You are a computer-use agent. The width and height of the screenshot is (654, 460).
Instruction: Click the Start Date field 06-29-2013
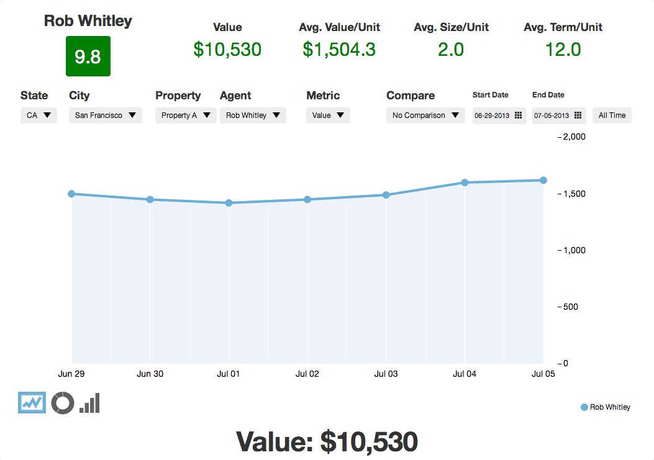492,115
